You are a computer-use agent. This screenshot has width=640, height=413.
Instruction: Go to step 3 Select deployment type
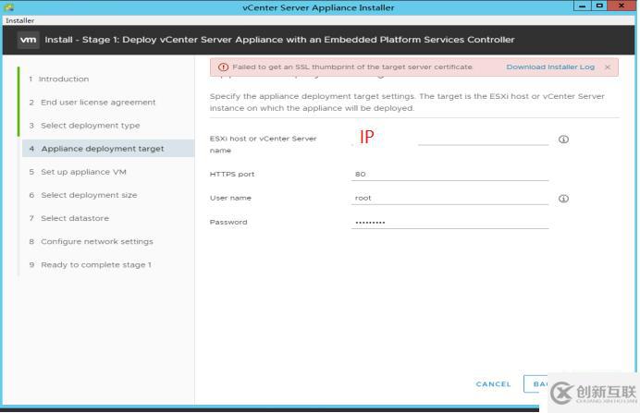click(x=84, y=126)
